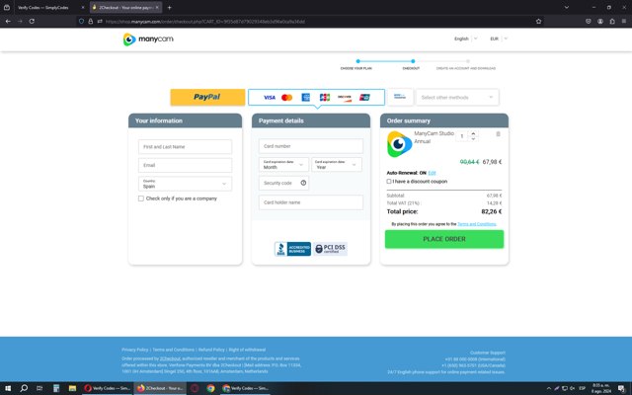
Task: Open the expiration Year dropdown
Action: coord(337,165)
